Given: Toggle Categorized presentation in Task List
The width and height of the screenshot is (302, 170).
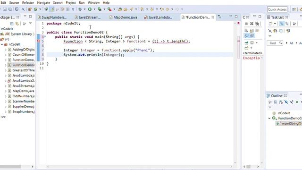Looking at the screenshot, I should (x=282, y=24).
